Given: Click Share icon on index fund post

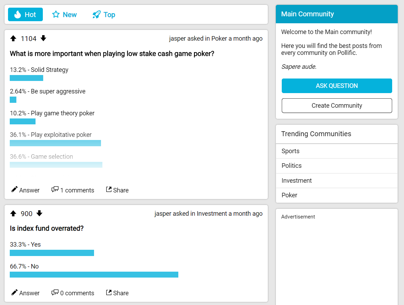Looking at the screenshot, I should tap(109, 292).
